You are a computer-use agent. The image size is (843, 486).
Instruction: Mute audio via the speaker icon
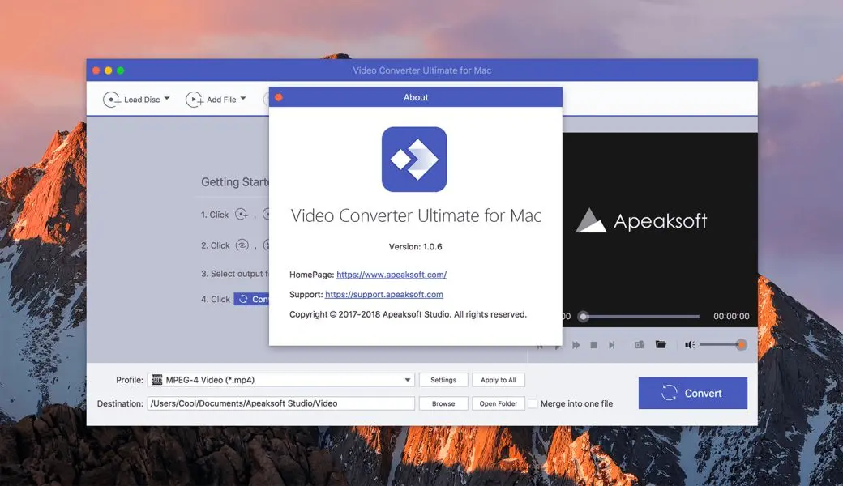690,344
